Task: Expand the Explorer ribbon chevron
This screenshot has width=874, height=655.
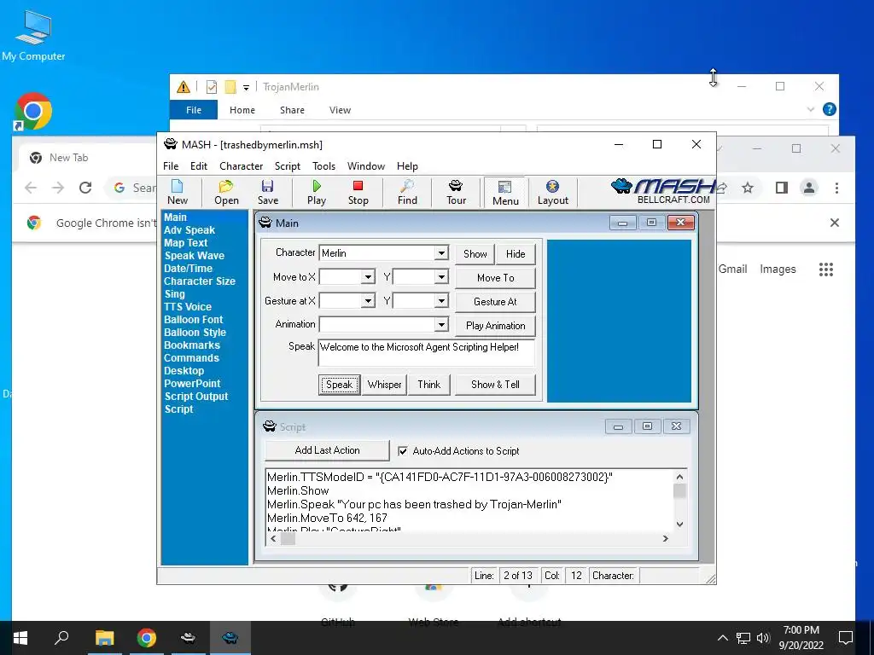Action: pos(811,109)
